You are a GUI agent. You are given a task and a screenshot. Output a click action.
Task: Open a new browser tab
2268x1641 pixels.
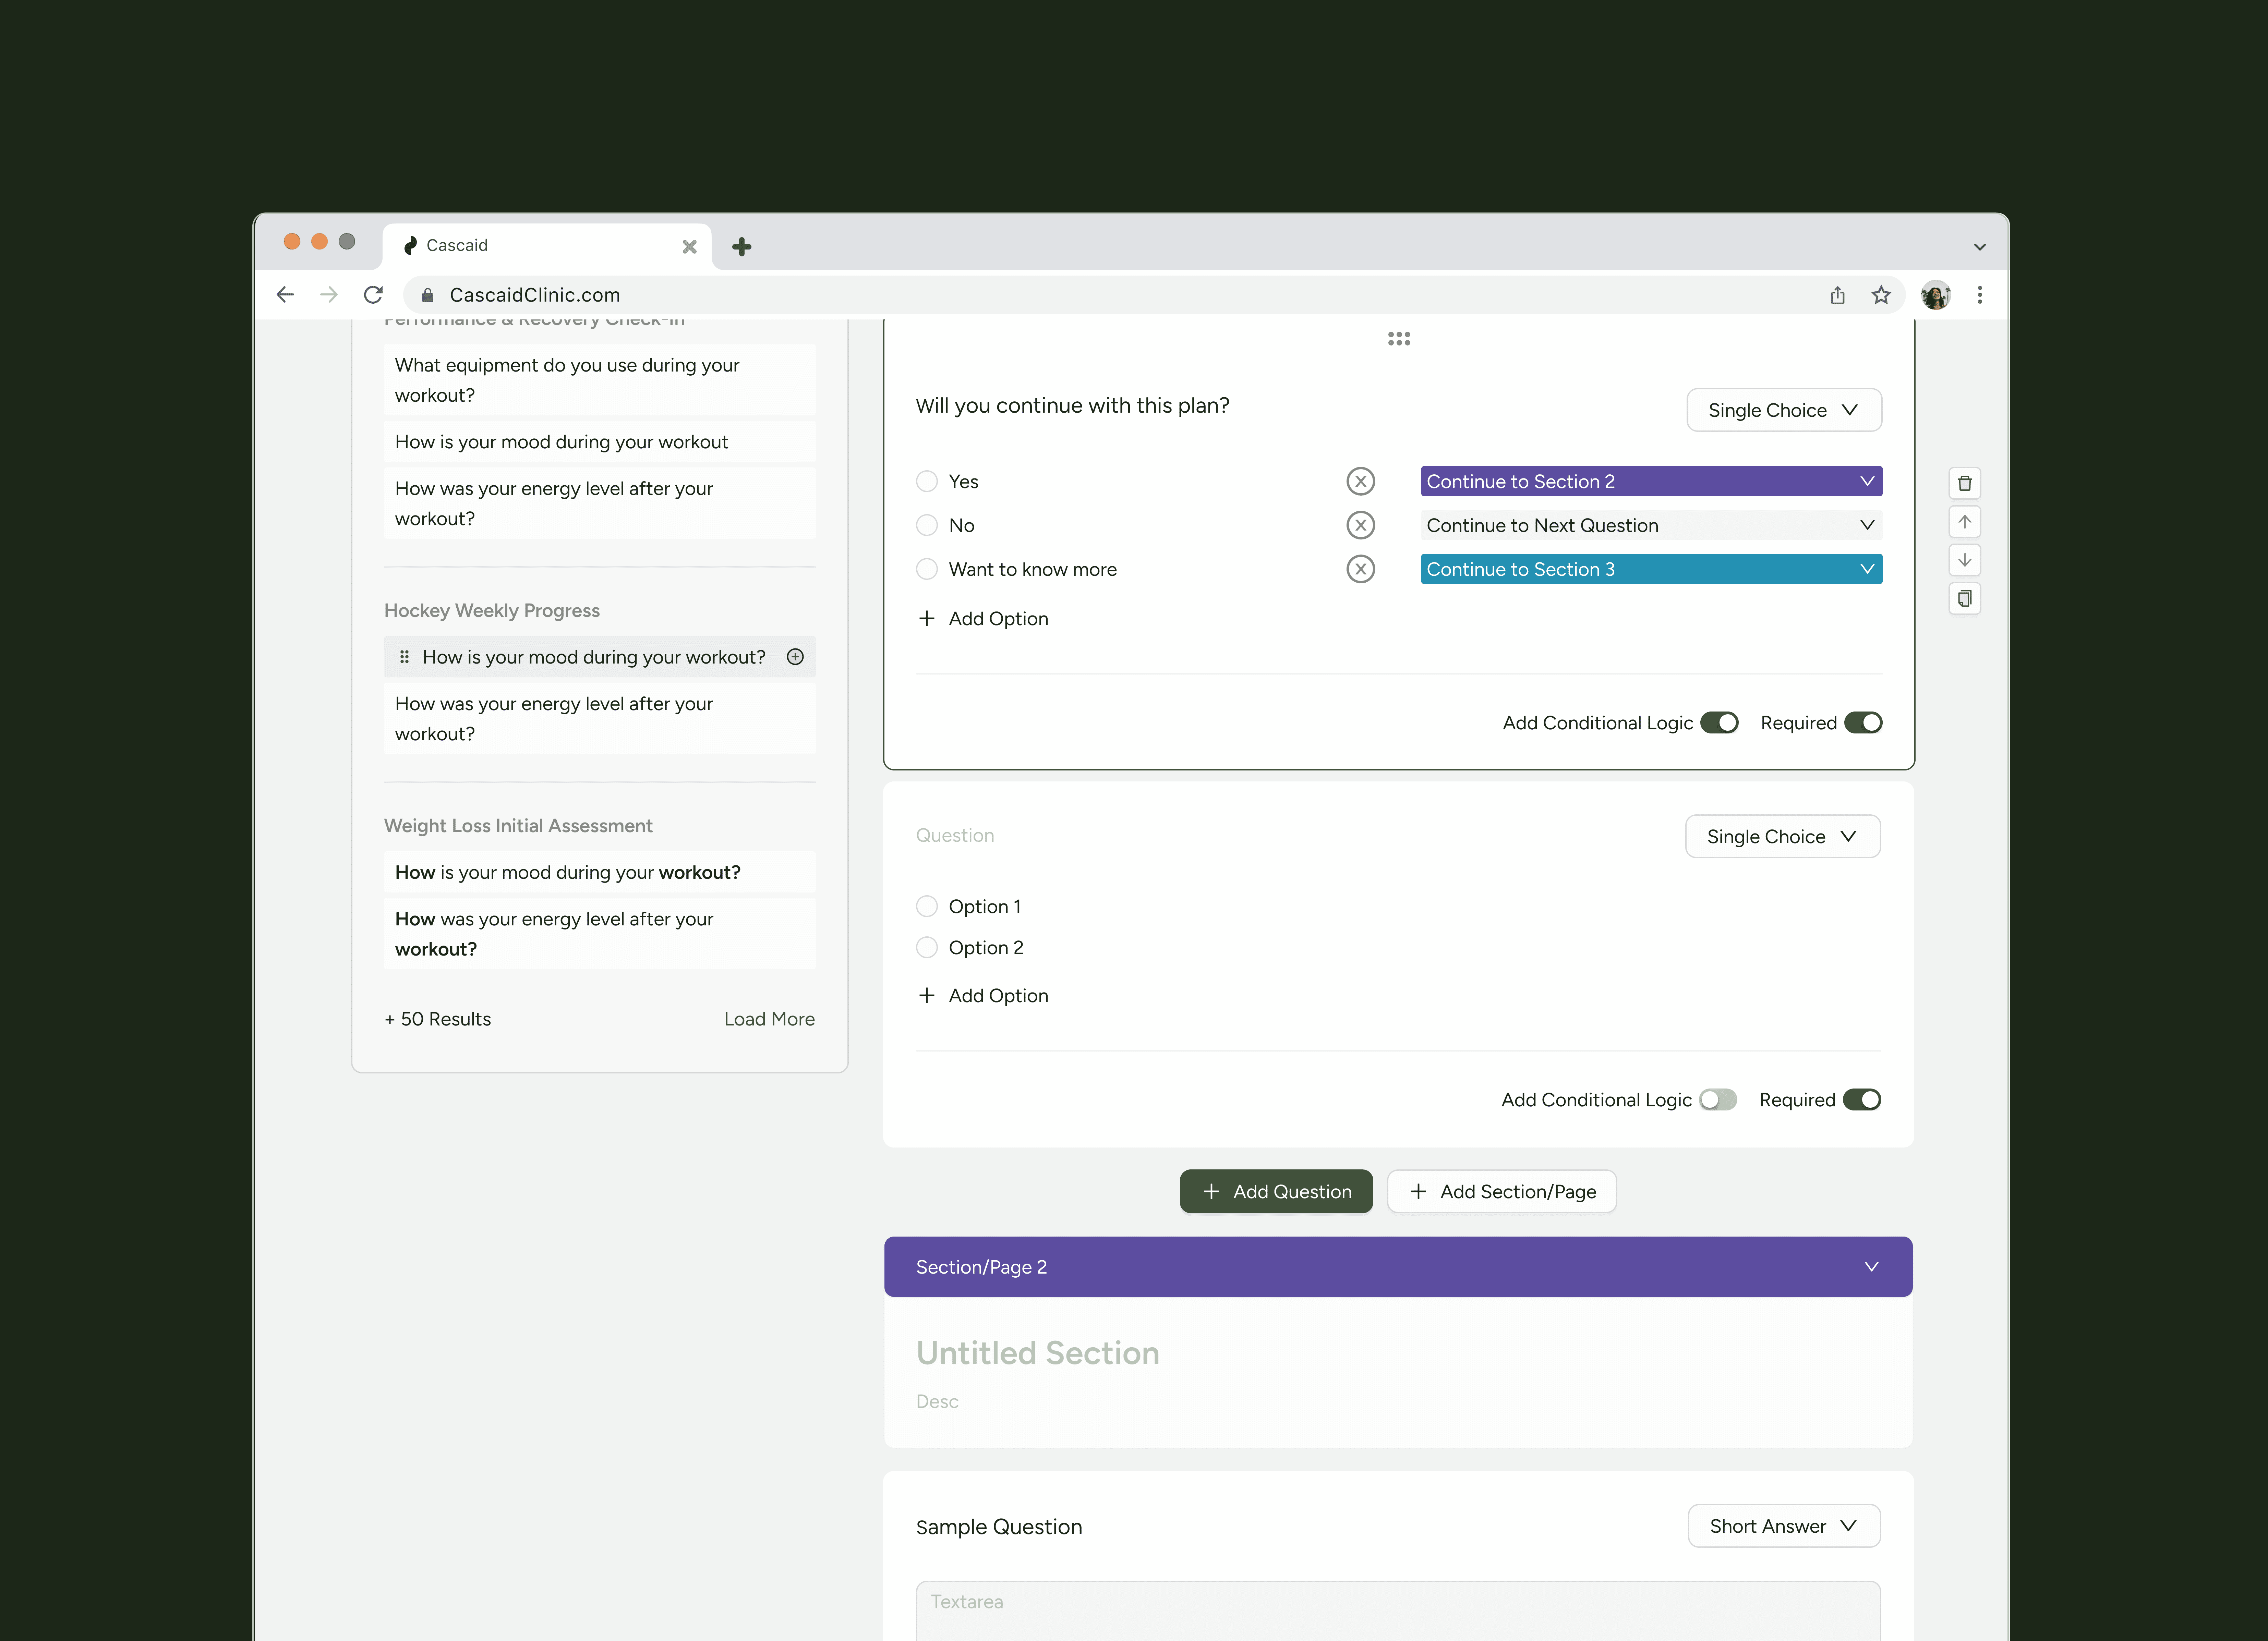click(x=741, y=247)
